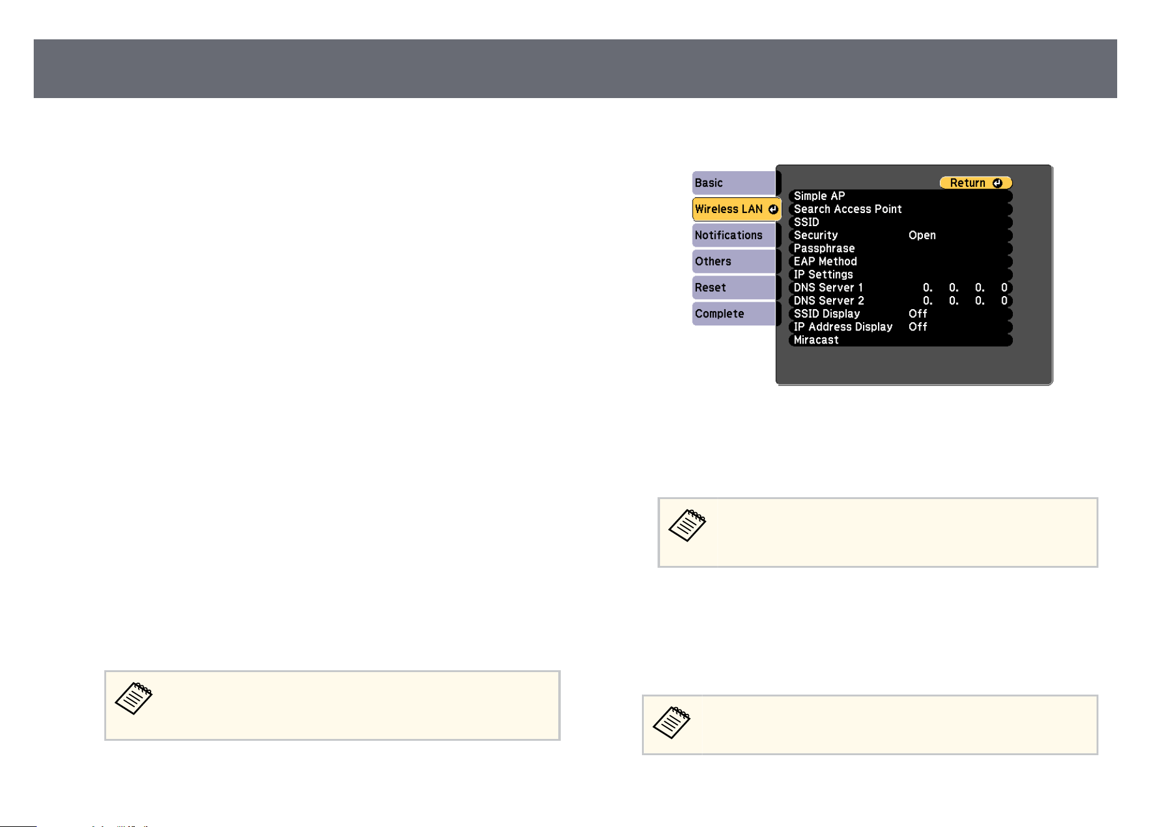This screenshot has height=827, width=1169.
Task: Open Search Access Point option
Action: [x=900, y=209]
